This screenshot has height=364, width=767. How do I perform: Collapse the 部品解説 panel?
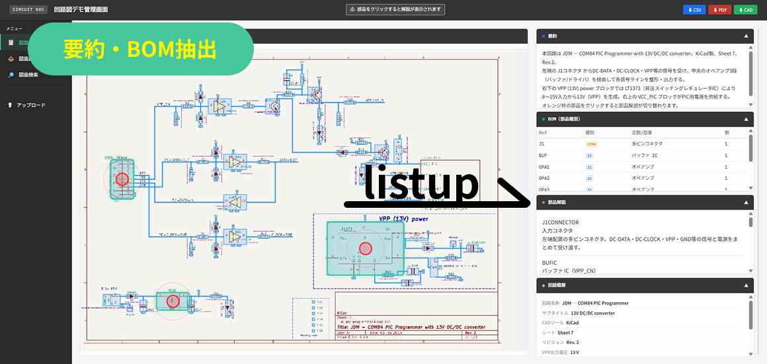[746, 203]
